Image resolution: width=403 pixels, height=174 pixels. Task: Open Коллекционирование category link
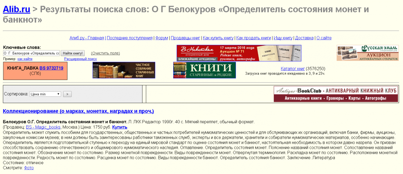click(78, 111)
